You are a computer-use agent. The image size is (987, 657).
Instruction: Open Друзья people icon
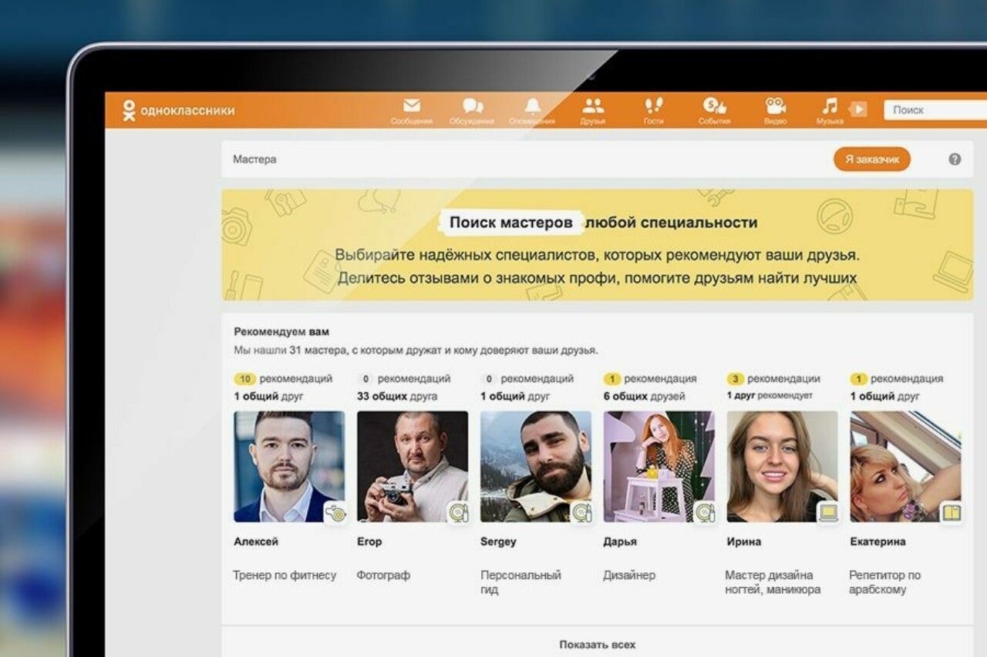593,106
